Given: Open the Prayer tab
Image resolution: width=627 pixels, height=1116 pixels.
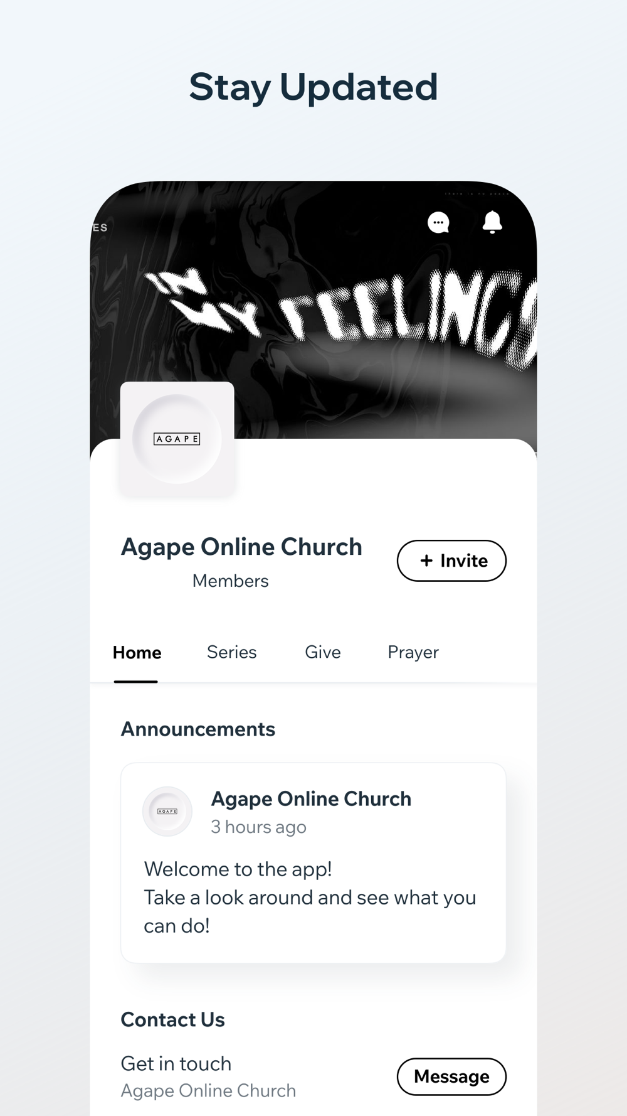Looking at the screenshot, I should [x=413, y=653].
